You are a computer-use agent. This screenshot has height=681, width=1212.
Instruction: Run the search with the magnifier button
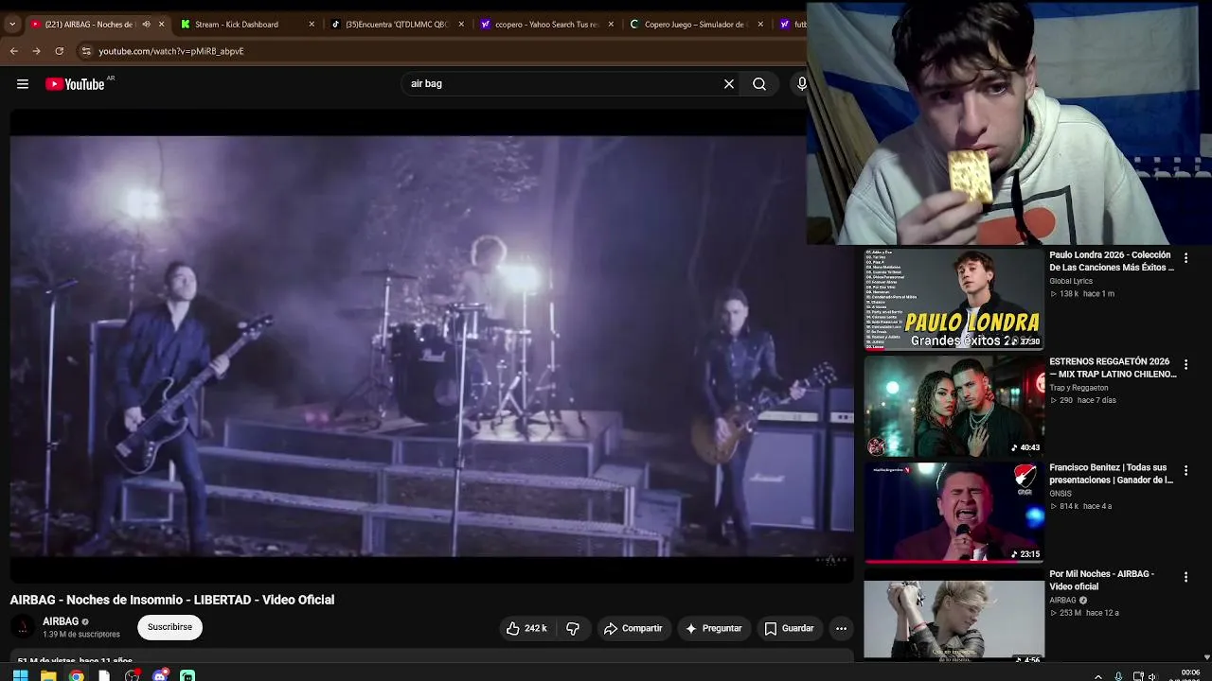[x=759, y=84]
